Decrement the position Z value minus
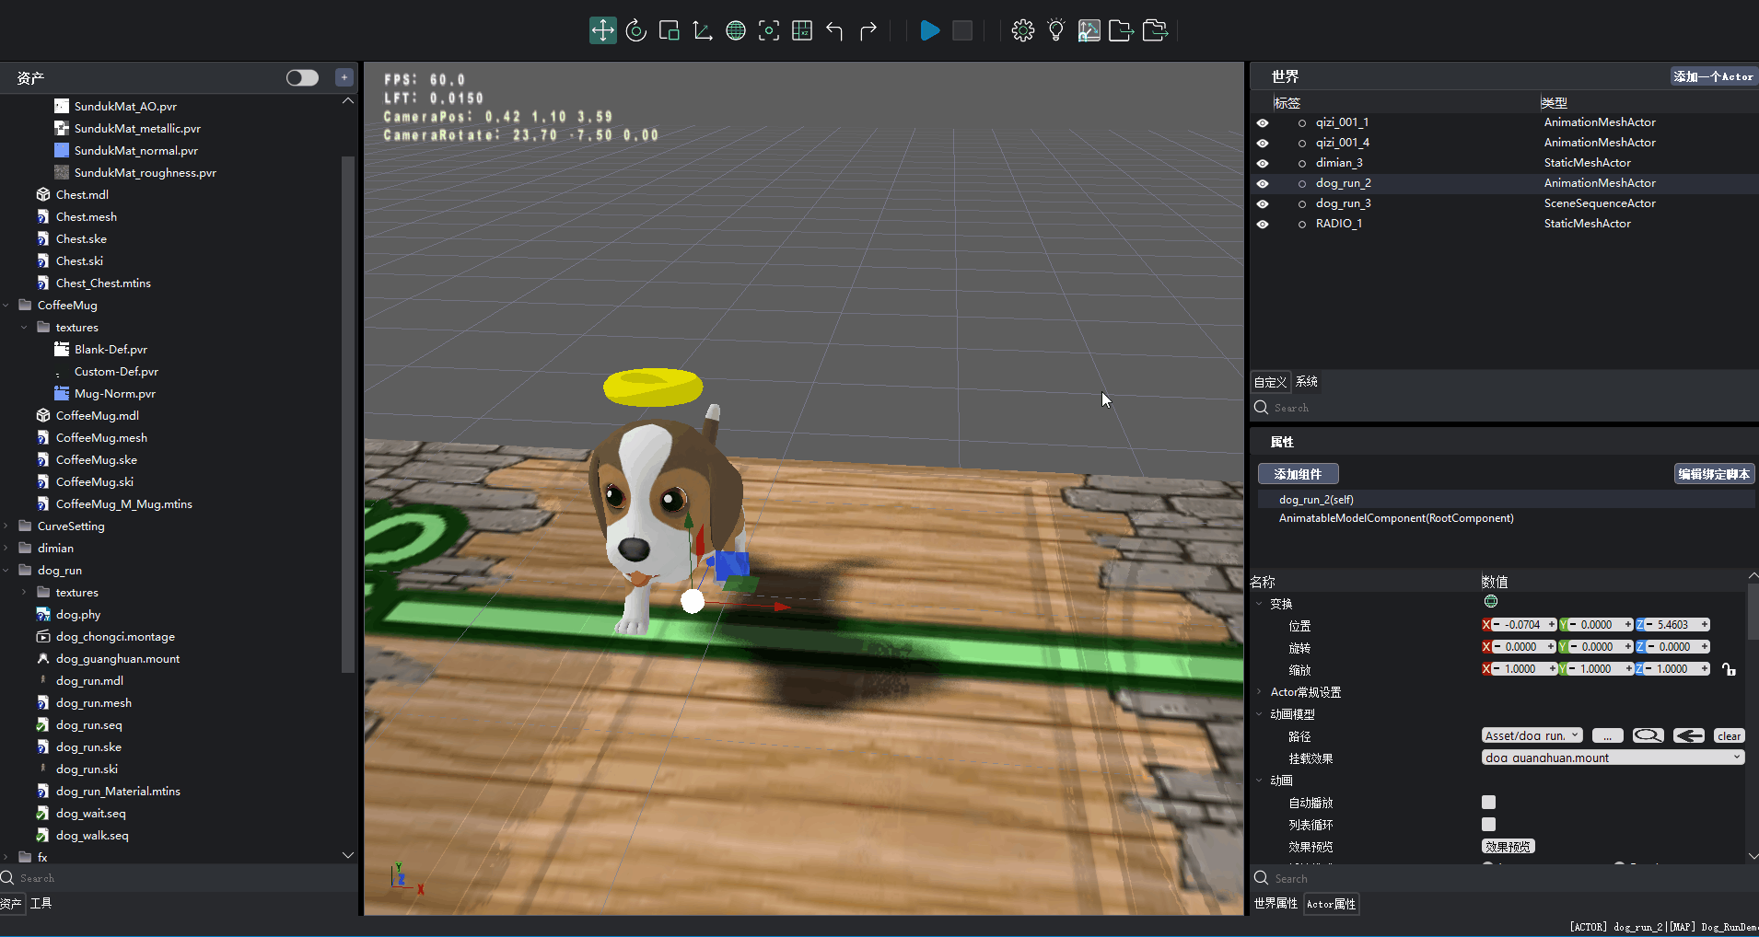 pyautogui.click(x=1650, y=624)
